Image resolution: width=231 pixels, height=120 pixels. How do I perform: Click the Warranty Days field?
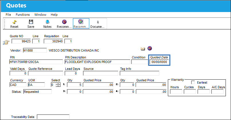pyautogui.click(x=204, y=92)
